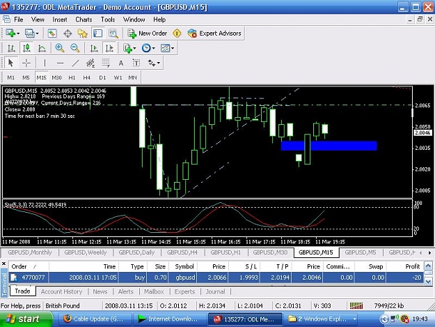
Task: Open the Tools menu
Action: point(108,20)
